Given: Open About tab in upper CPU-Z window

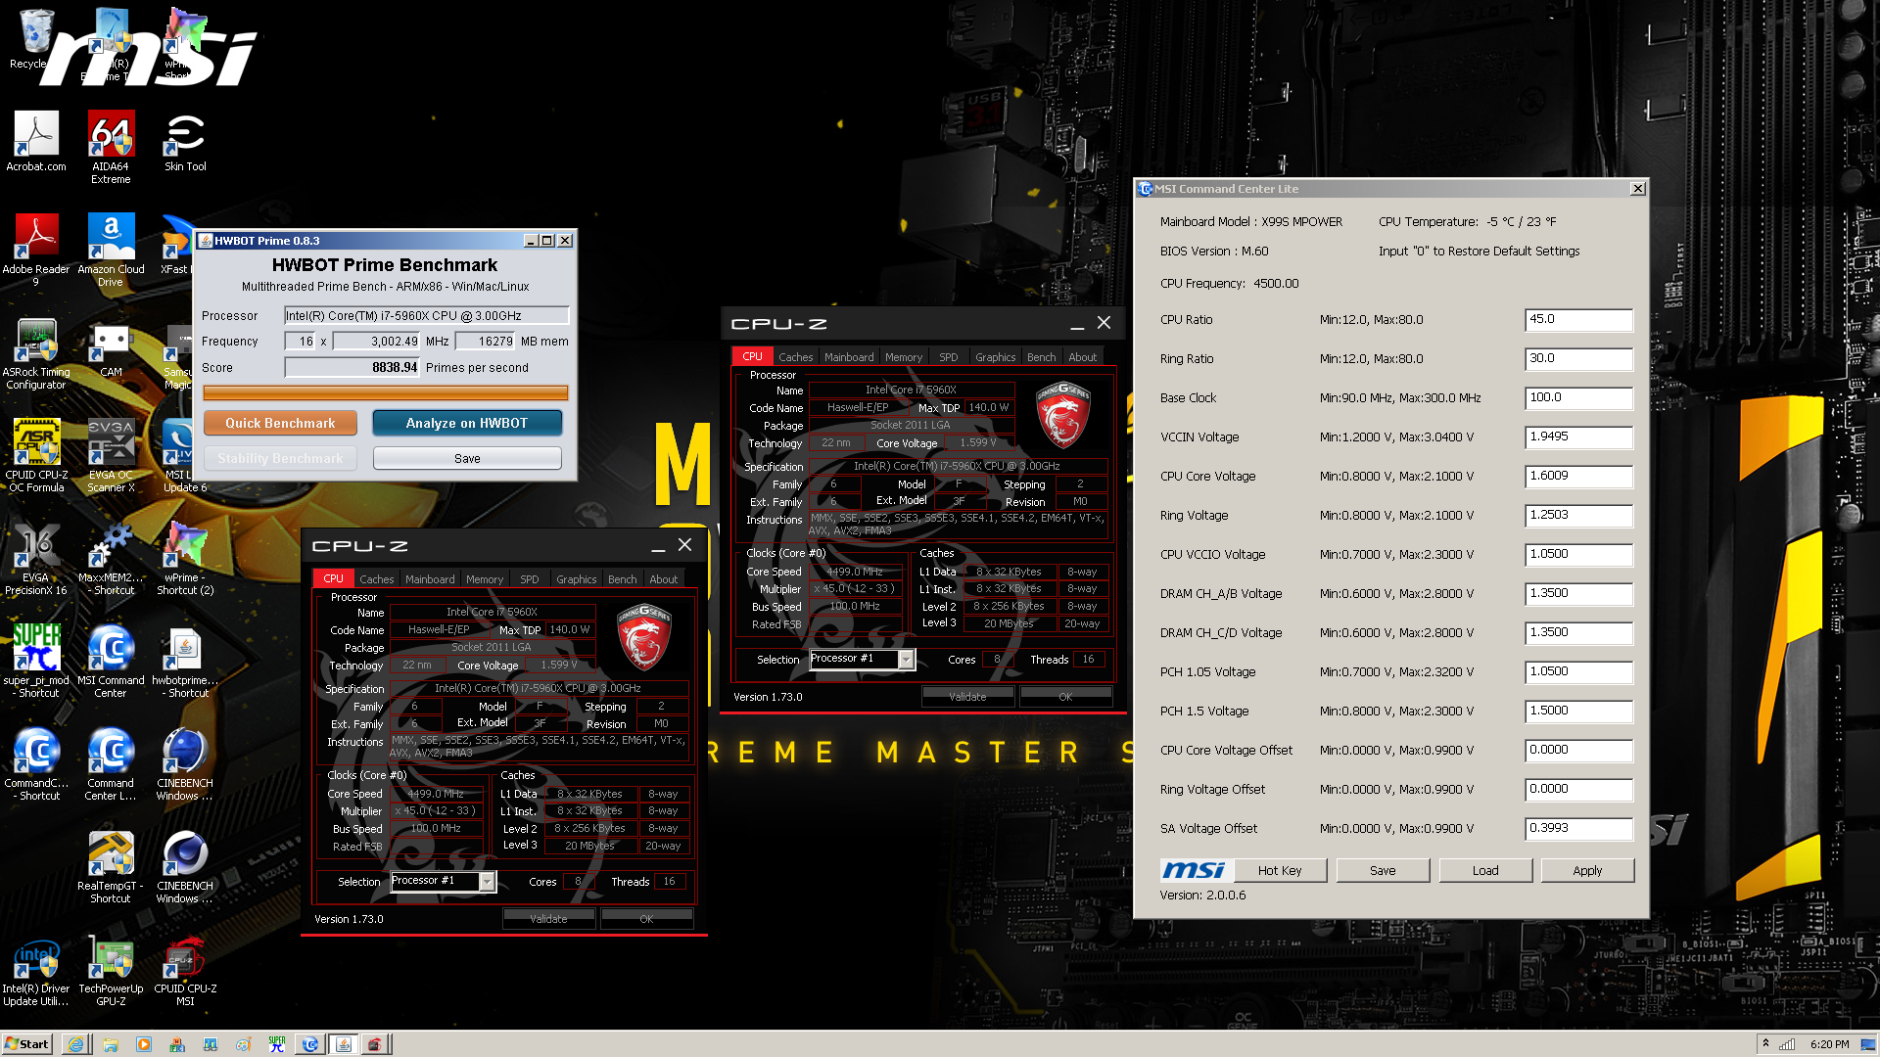Looking at the screenshot, I should [1082, 357].
